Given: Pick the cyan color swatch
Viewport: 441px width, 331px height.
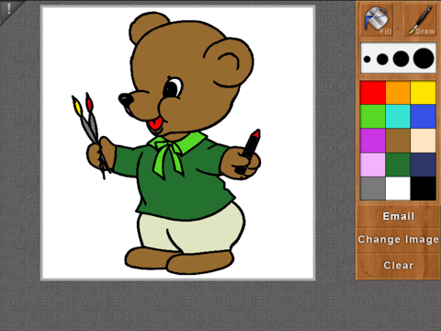Looking at the screenshot, I should [x=398, y=117].
